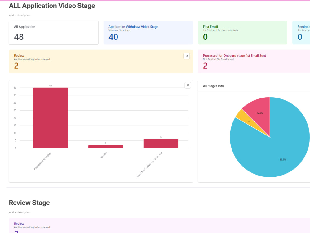Click the Review Stage section heading
This screenshot has height=233, width=310.
[x=29, y=203]
